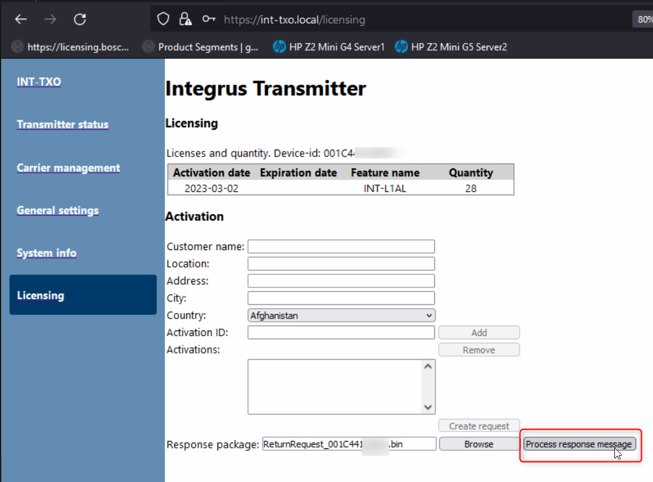Open Transmitter status page
Viewport: 653px width, 482px height.
(x=62, y=125)
